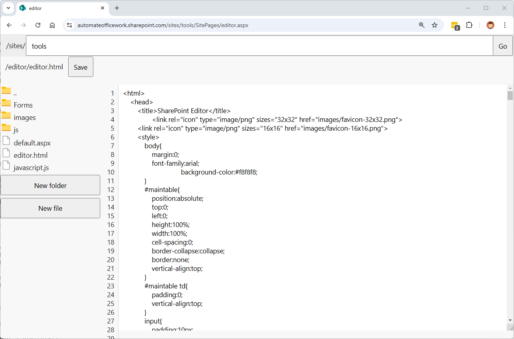
Task: Click the editor.html file icon
Action: click(x=6, y=153)
